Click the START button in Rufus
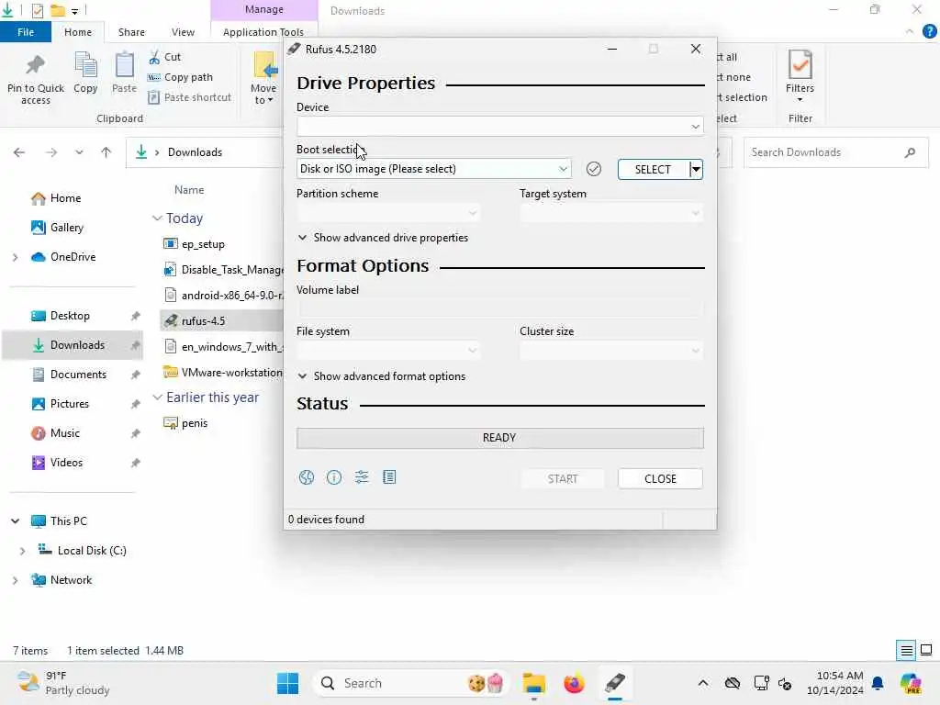Image resolution: width=940 pixels, height=705 pixels. coord(563,478)
